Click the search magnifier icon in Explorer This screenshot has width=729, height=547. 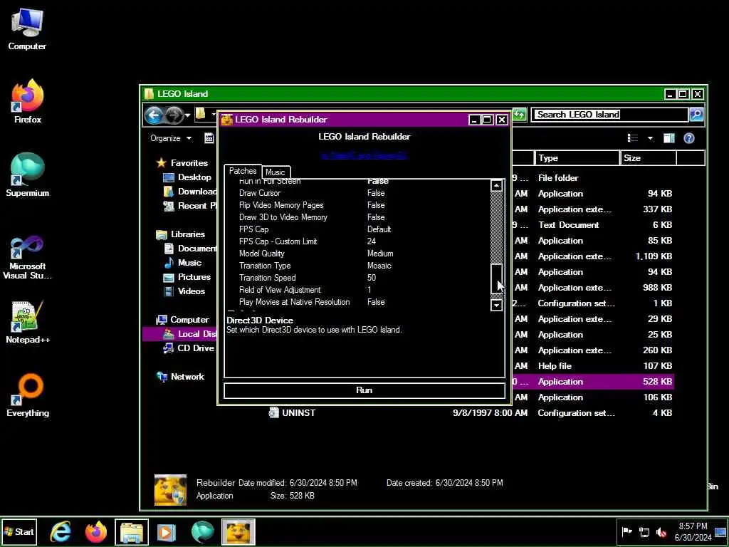[696, 115]
